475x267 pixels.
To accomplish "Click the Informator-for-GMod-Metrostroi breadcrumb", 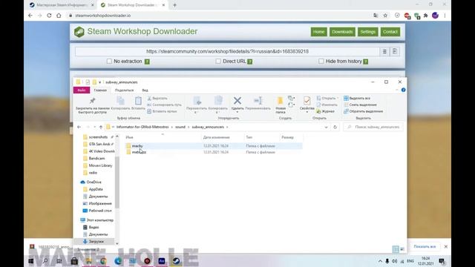I will [142, 127].
